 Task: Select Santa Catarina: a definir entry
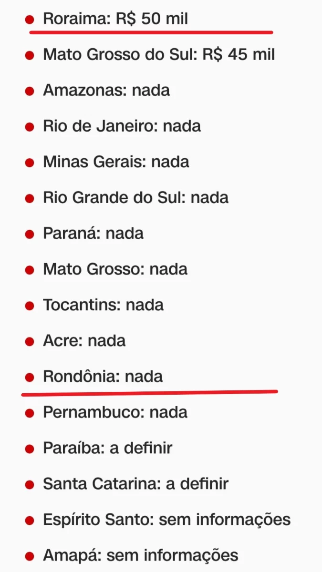coord(135,484)
